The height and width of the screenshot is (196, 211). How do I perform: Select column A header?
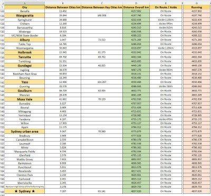25,3
